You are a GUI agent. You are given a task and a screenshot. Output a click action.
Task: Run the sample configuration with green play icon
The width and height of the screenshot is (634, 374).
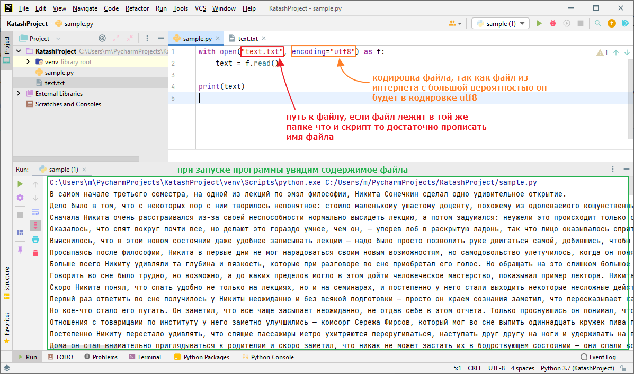(539, 23)
